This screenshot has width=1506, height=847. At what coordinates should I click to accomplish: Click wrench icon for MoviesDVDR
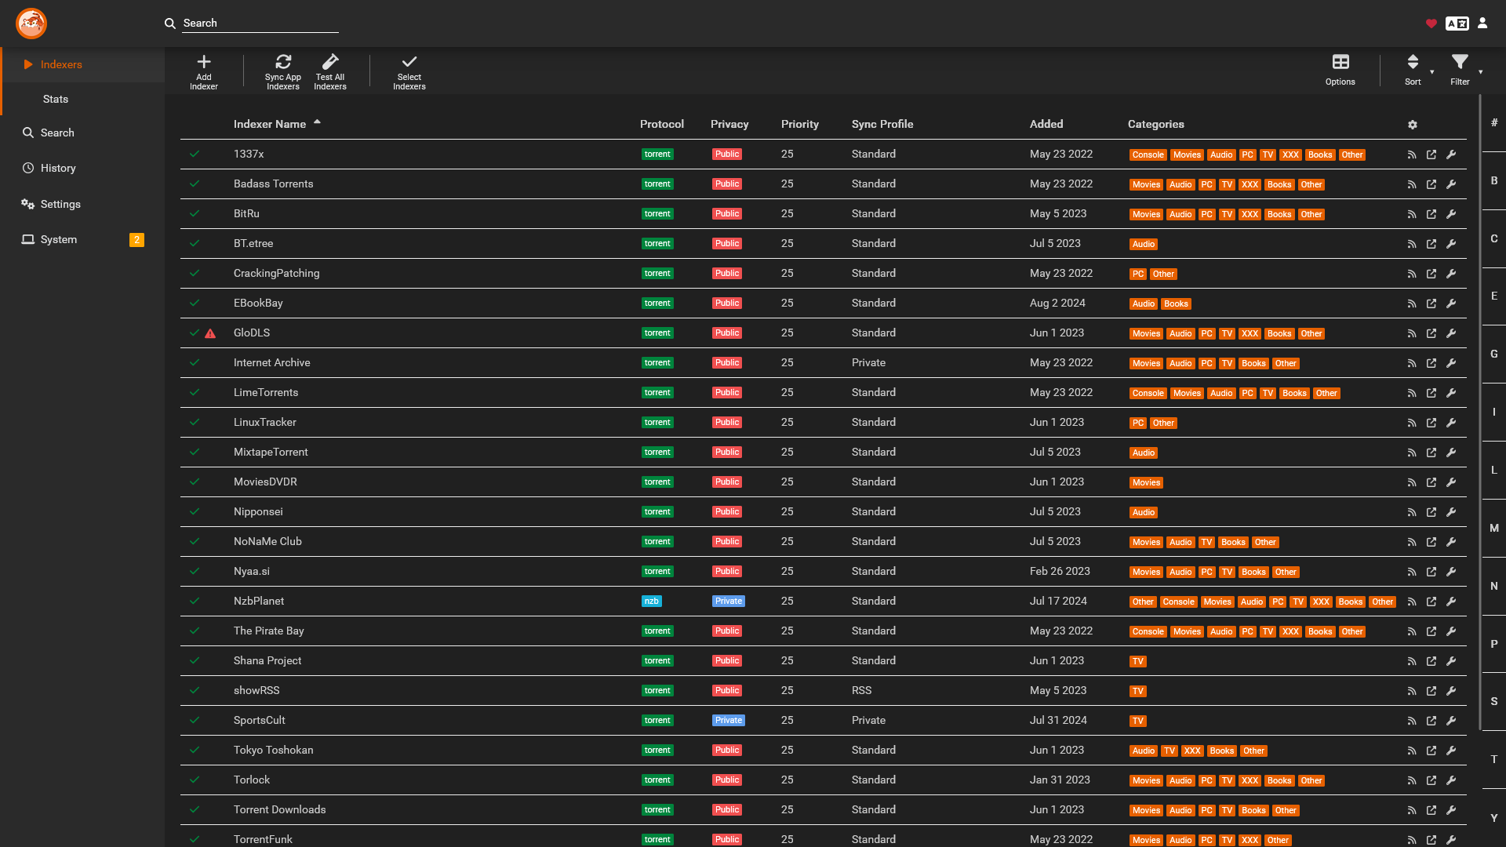pos(1451,482)
